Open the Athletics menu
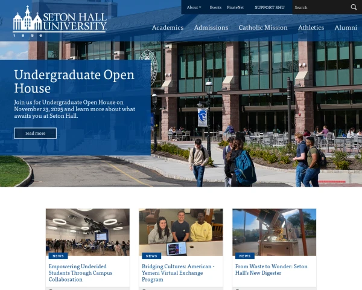The height and width of the screenshot is (290, 362). click(x=311, y=28)
